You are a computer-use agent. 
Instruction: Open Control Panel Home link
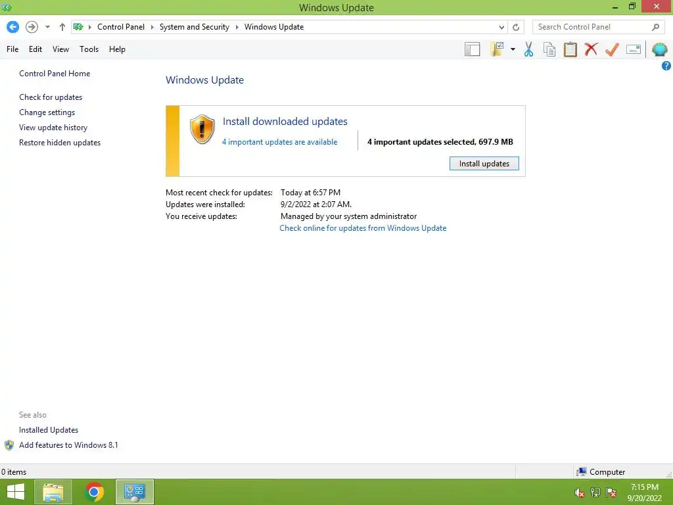pyautogui.click(x=55, y=74)
